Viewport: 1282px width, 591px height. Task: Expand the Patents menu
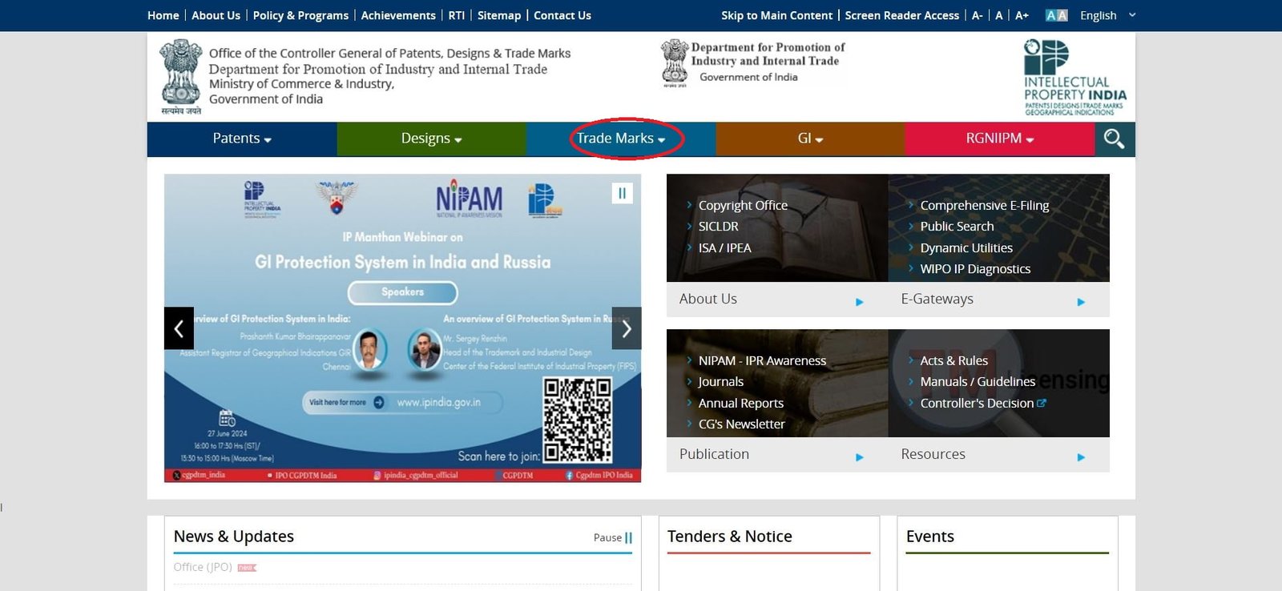point(241,139)
